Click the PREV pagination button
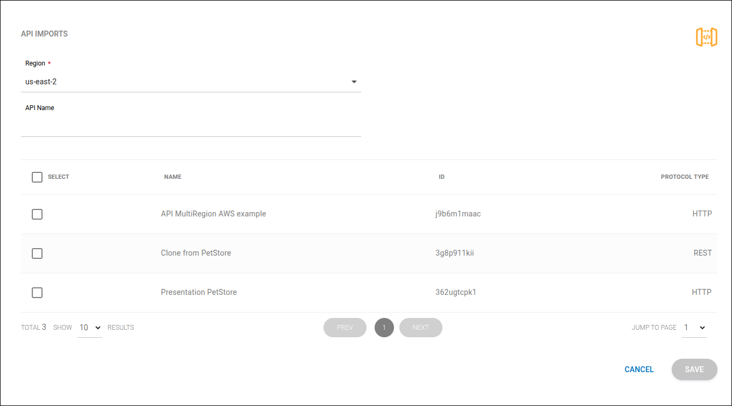732x406 pixels. (x=344, y=327)
